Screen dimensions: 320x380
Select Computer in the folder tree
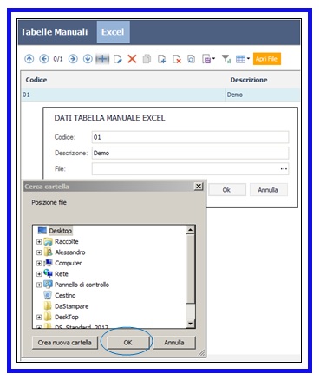click(69, 263)
